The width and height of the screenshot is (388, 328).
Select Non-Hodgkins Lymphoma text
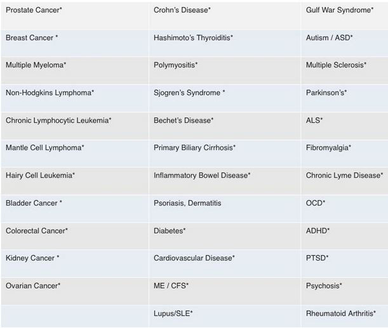(x=50, y=93)
